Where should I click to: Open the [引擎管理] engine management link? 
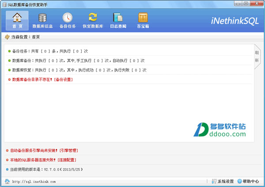click(69, 150)
